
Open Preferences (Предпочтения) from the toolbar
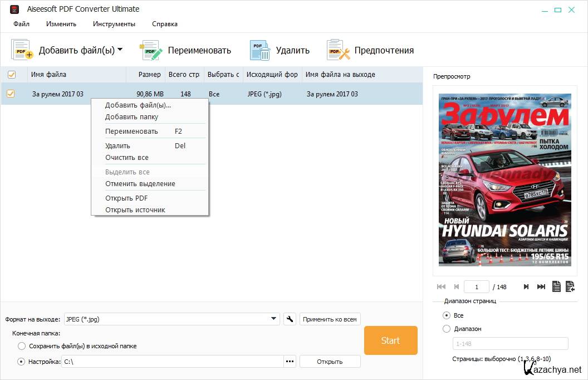pos(338,50)
